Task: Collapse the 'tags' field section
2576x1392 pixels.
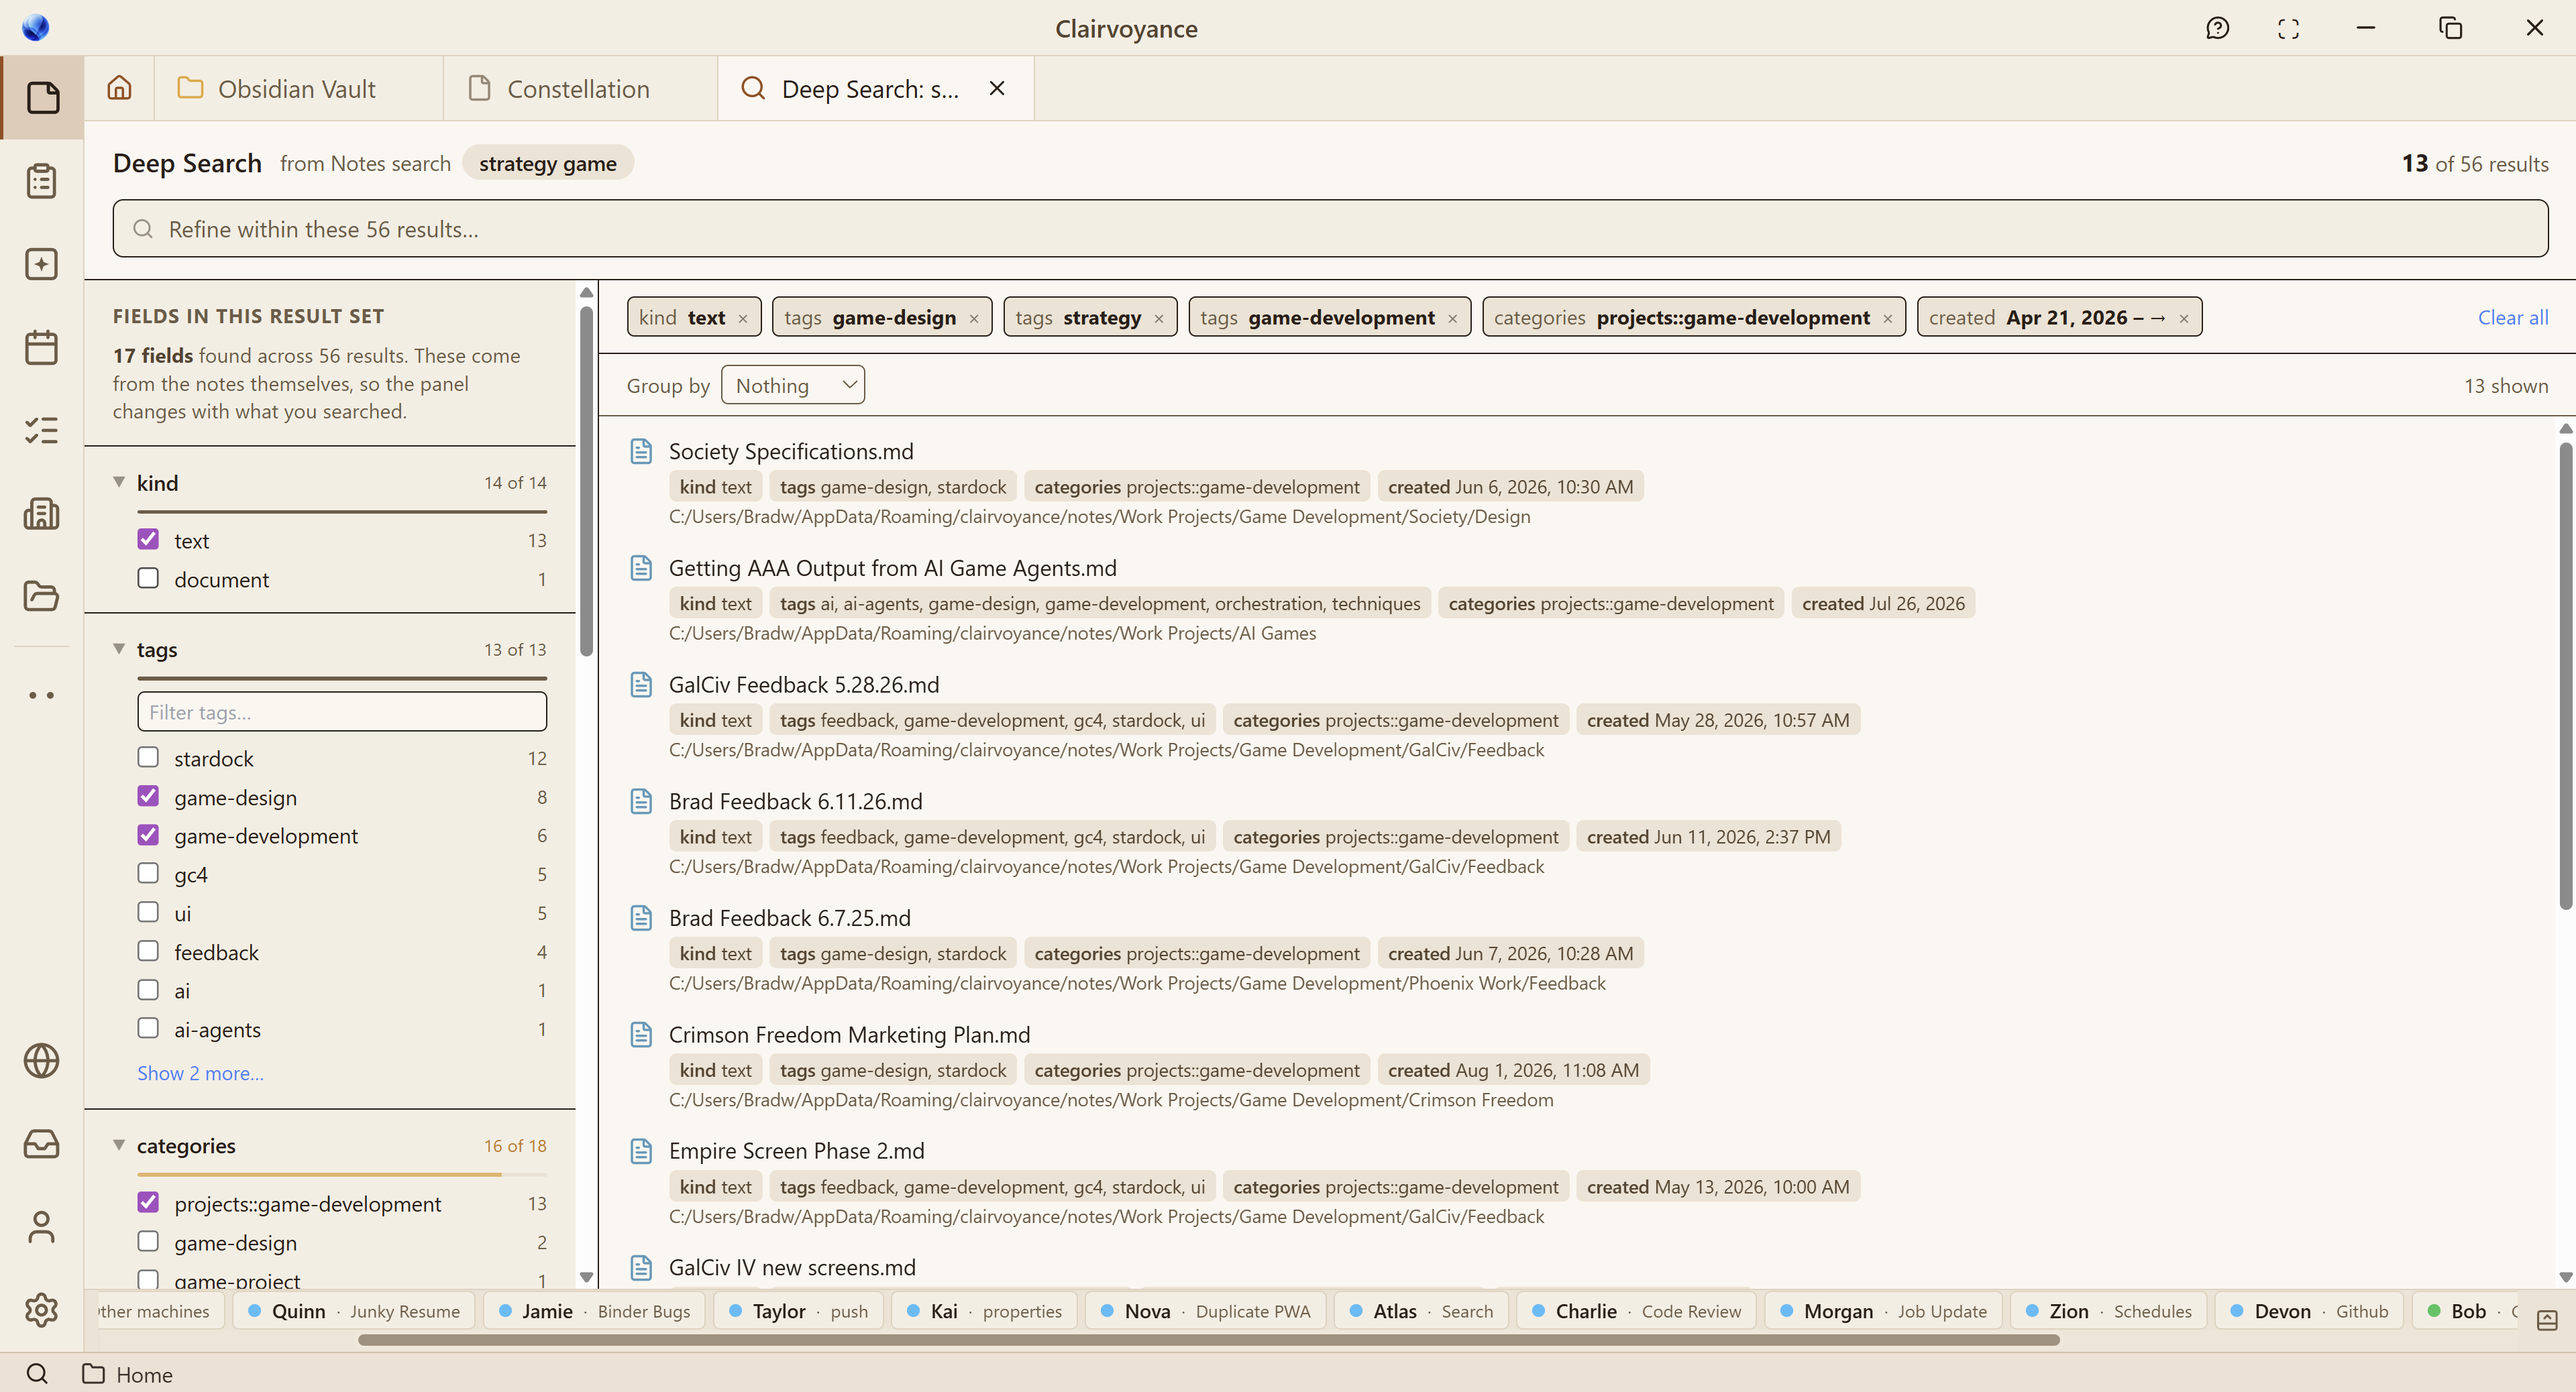Action: pyautogui.click(x=119, y=648)
